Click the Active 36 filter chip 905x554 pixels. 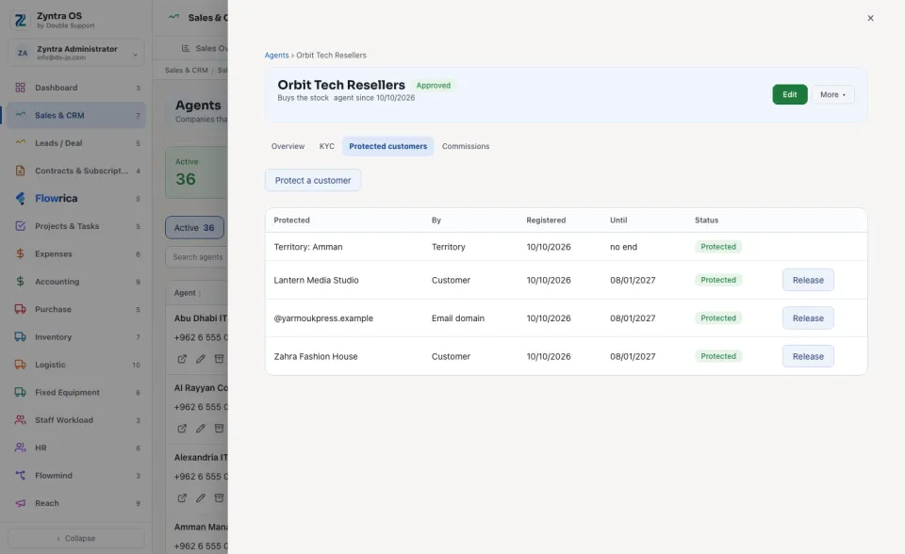point(194,228)
